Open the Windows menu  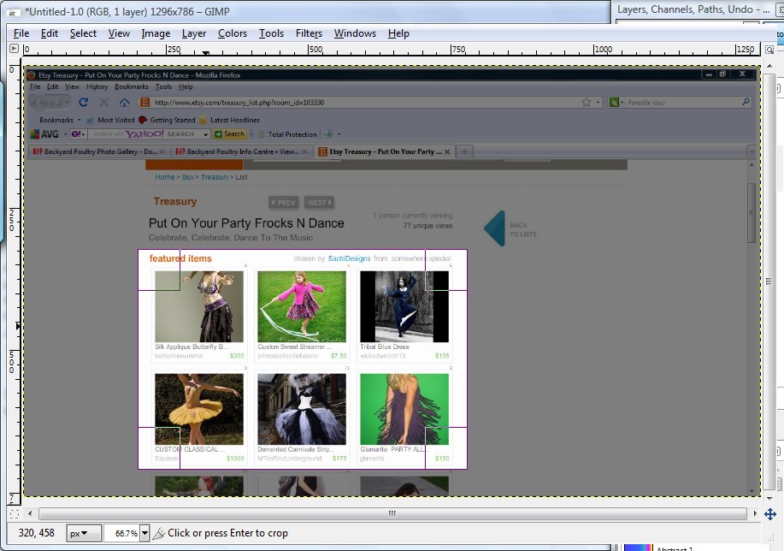(x=355, y=33)
